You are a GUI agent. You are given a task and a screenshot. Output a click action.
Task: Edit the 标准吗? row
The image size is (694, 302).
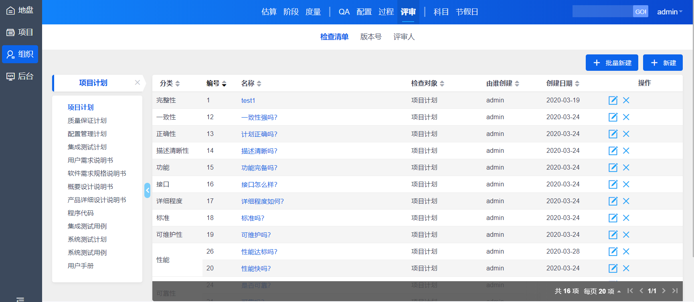coord(613,218)
